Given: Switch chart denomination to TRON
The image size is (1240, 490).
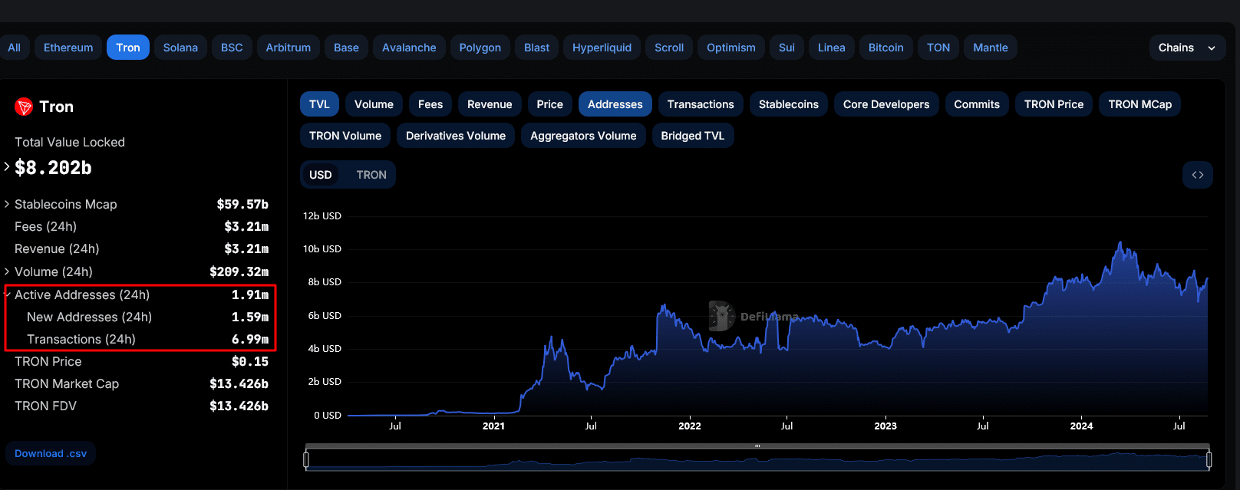Looking at the screenshot, I should [371, 175].
